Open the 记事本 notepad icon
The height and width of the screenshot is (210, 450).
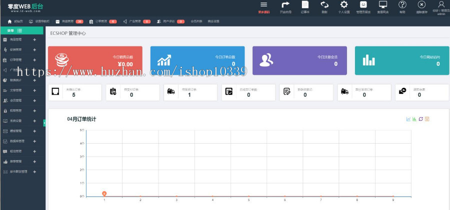(x=305, y=5)
